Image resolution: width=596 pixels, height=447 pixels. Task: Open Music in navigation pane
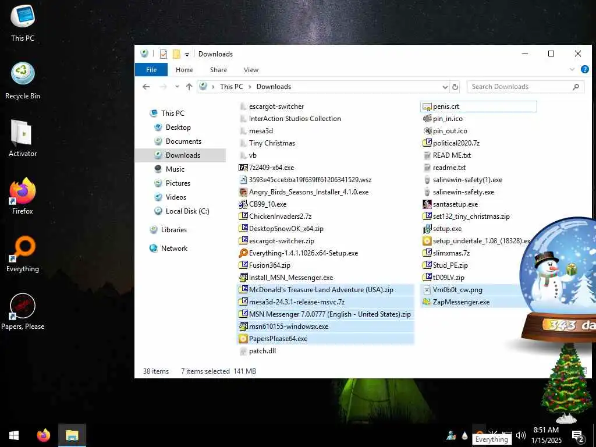click(175, 169)
